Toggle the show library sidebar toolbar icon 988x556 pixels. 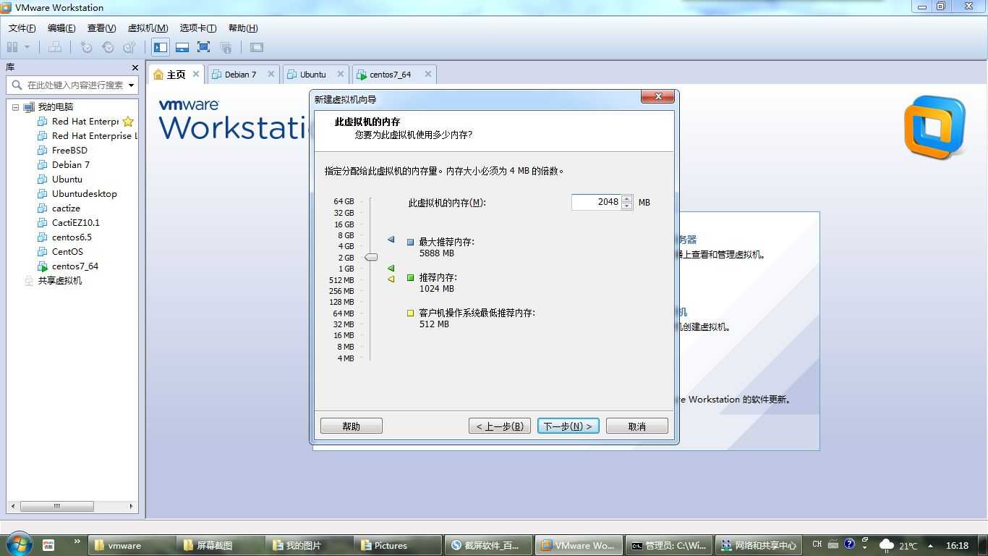tap(161, 47)
